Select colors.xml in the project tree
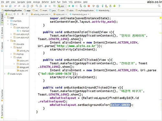Image resolution: width=162 pixels, height=121 pixels. pyautogui.click(x=23, y=61)
